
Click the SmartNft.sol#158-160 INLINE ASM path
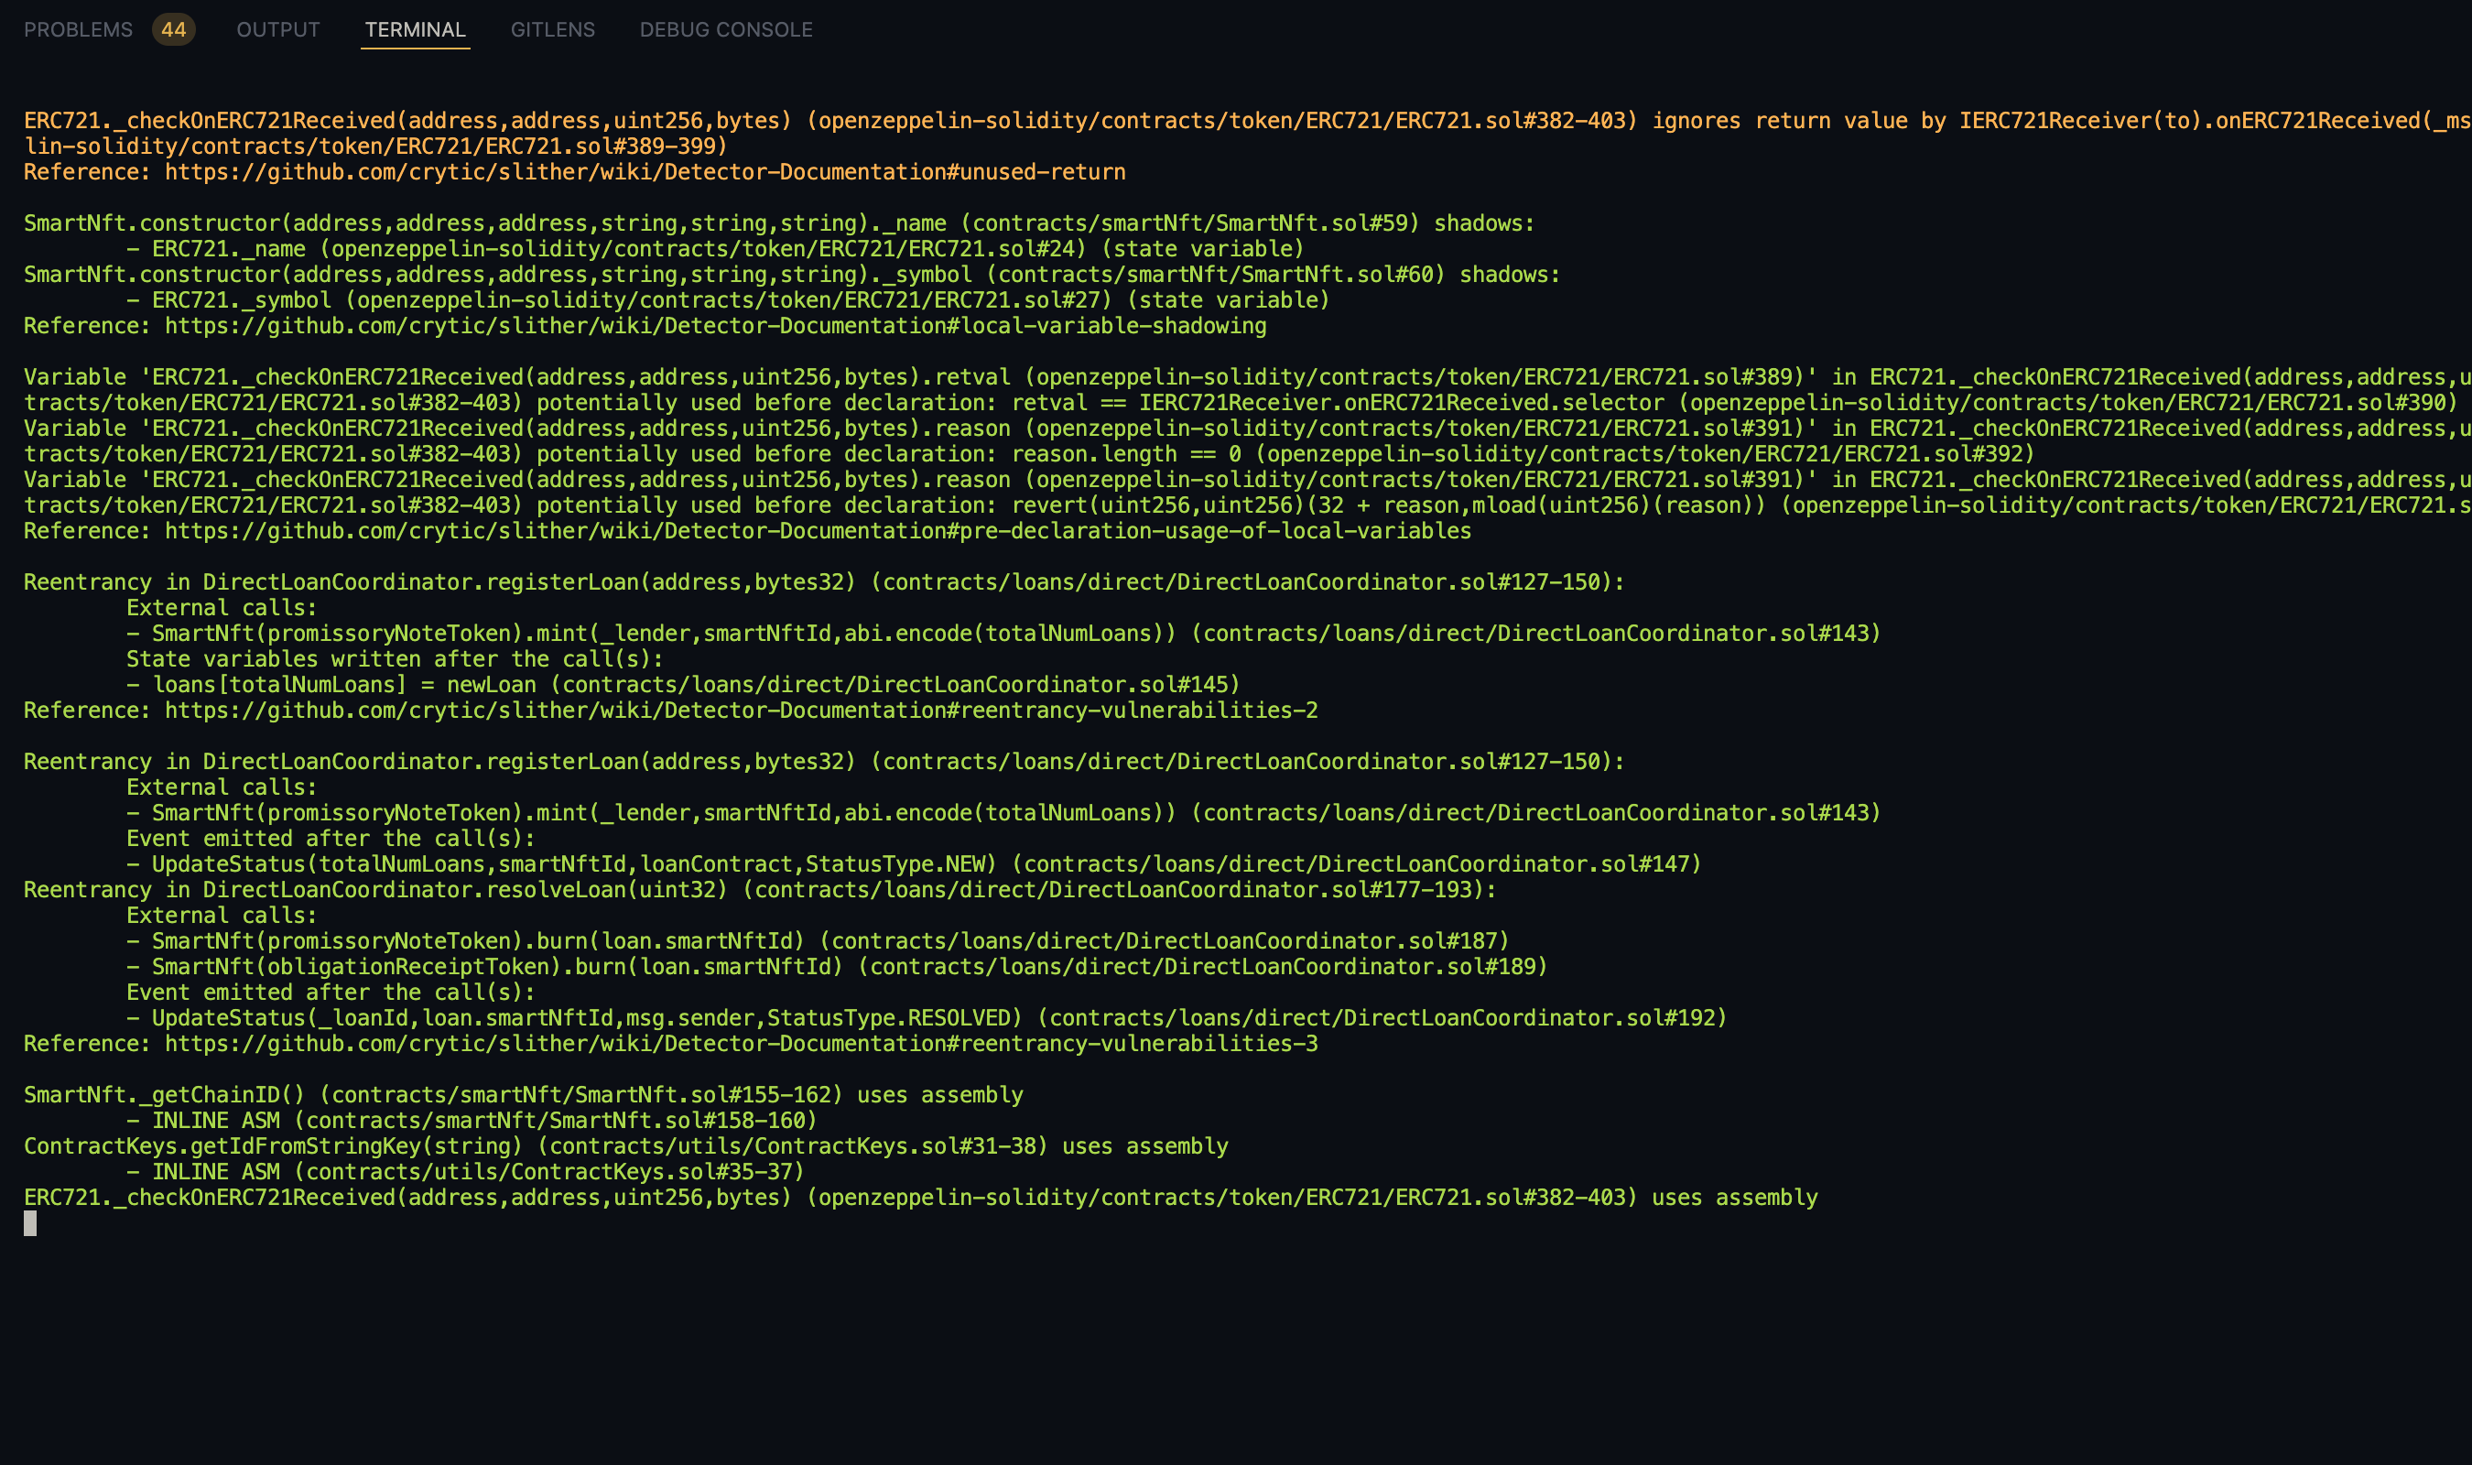[x=557, y=1122]
